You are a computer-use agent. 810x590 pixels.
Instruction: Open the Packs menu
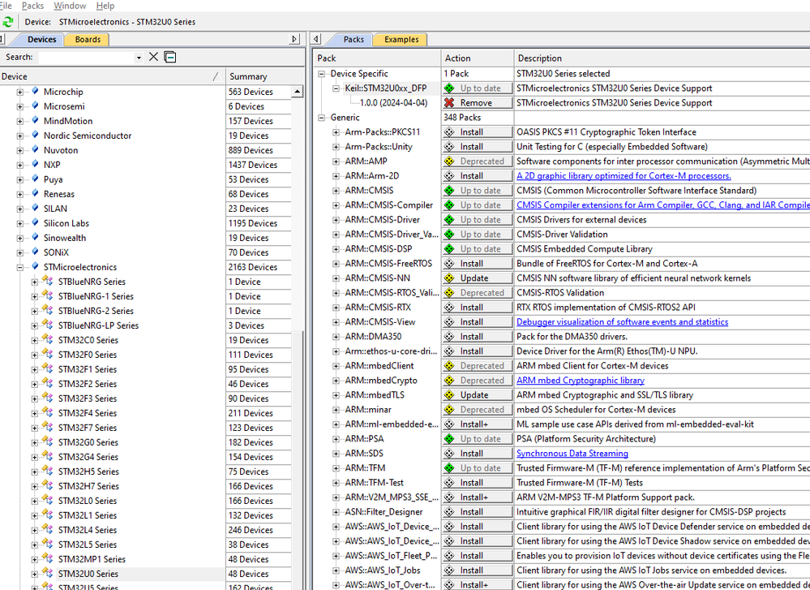(x=33, y=6)
